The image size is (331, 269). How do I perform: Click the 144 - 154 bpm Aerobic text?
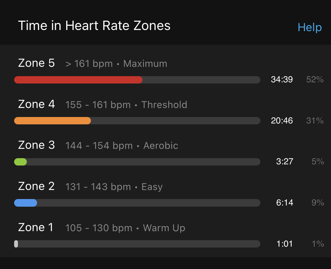pos(122,146)
